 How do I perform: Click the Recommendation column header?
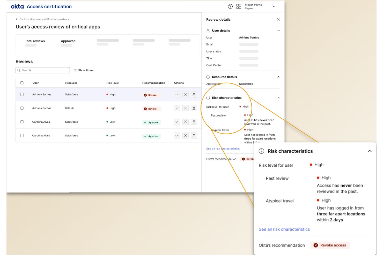(x=154, y=83)
